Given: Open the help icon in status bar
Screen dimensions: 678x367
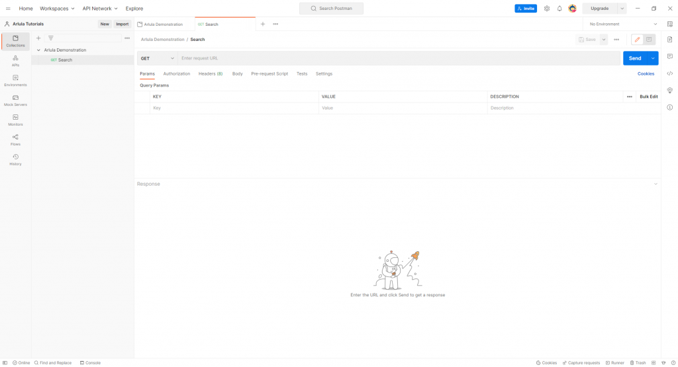Looking at the screenshot, I should 673,362.
